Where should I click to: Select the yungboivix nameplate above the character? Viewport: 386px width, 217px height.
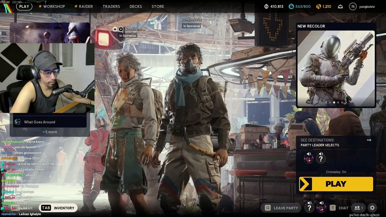[x=191, y=20]
